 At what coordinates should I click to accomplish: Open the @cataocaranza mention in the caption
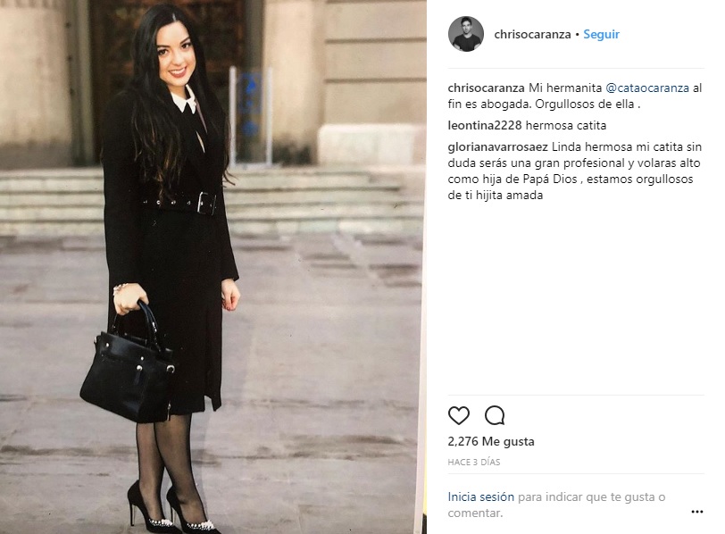646,88
